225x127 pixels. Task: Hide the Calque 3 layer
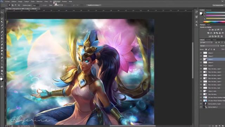point(201,56)
